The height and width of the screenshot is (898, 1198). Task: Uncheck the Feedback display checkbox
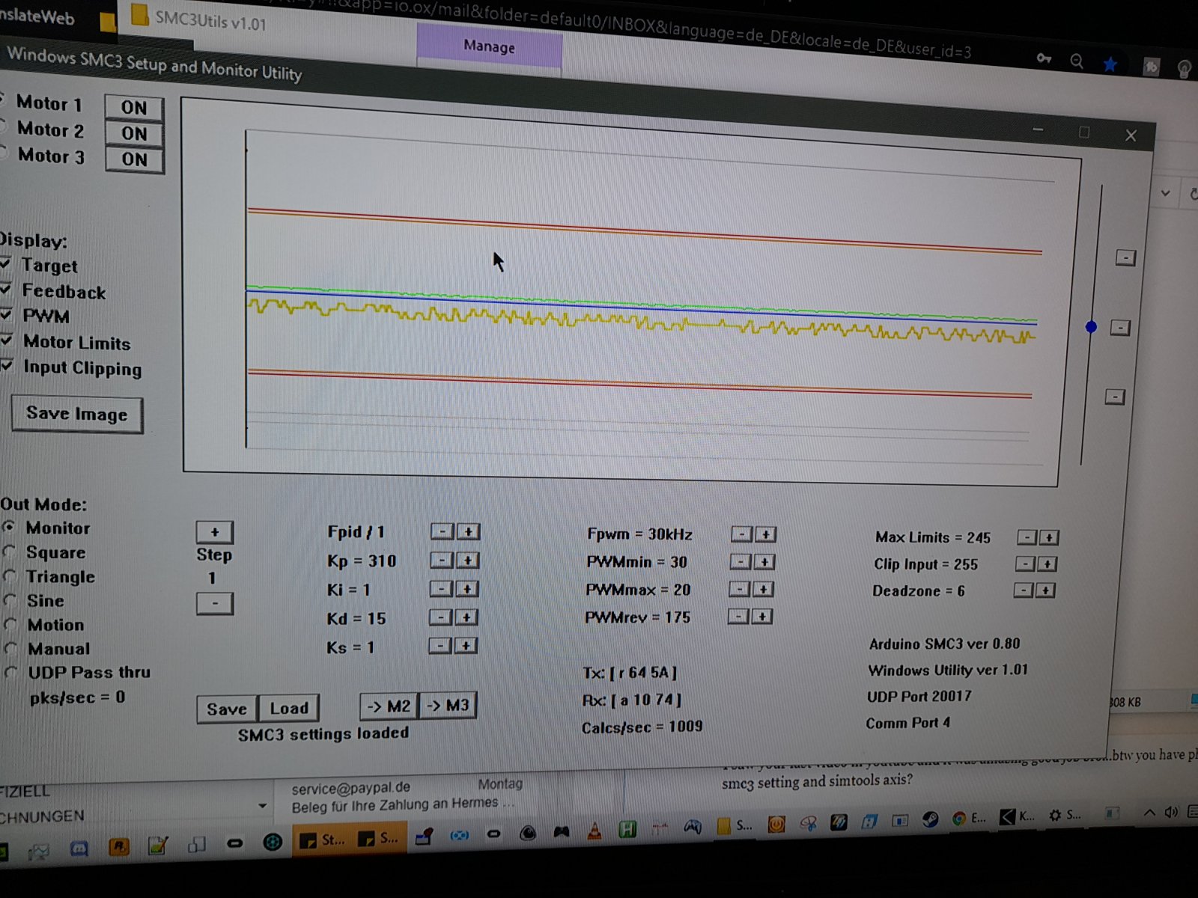4,290
